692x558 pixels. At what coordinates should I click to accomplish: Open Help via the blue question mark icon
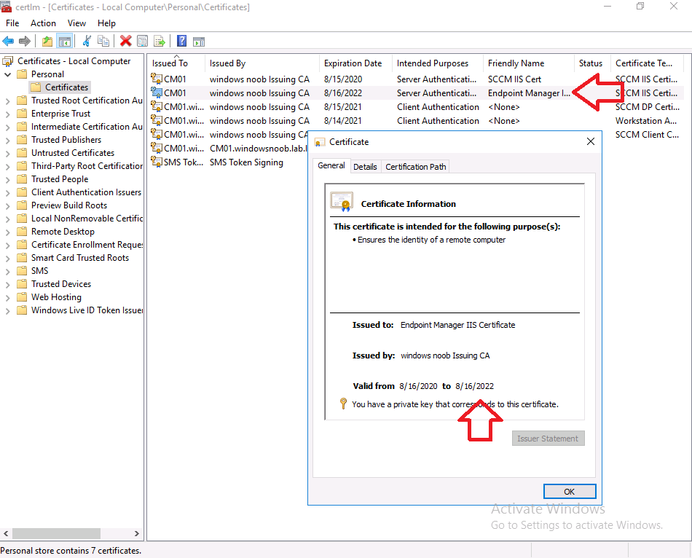point(181,42)
